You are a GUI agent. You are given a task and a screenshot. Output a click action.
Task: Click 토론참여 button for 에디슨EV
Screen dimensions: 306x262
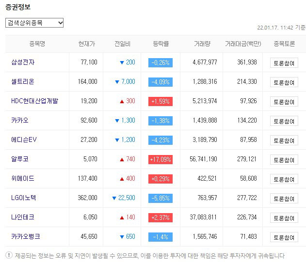pyautogui.click(x=284, y=140)
